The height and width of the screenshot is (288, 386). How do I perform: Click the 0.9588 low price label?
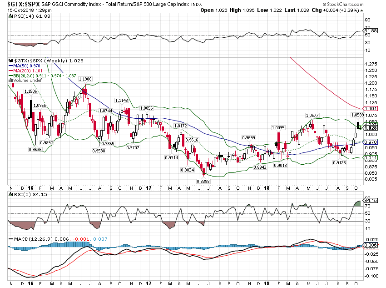[x=99, y=151]
